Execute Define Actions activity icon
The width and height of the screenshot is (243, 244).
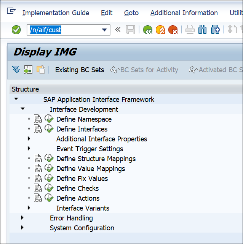point(49,198)
